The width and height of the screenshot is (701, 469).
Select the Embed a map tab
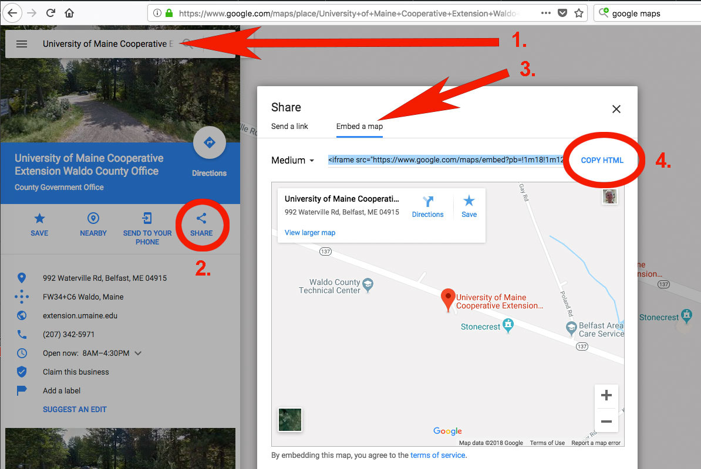(359, 127)
